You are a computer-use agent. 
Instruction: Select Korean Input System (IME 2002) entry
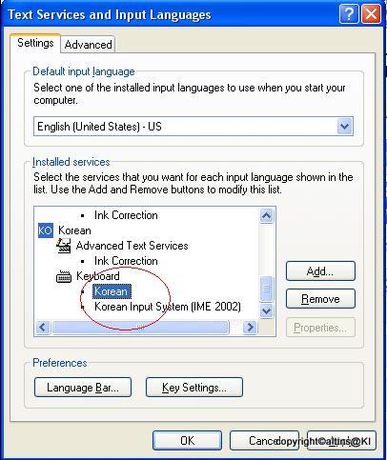pyautogui.click(x=168, y=307)
